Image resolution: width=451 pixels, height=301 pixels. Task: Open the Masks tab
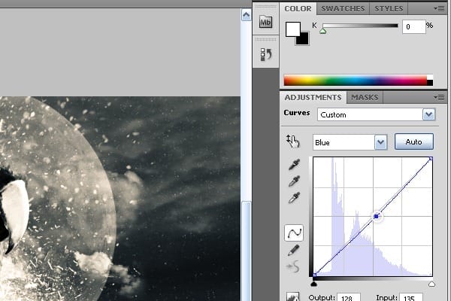click(x=365, y=98)
